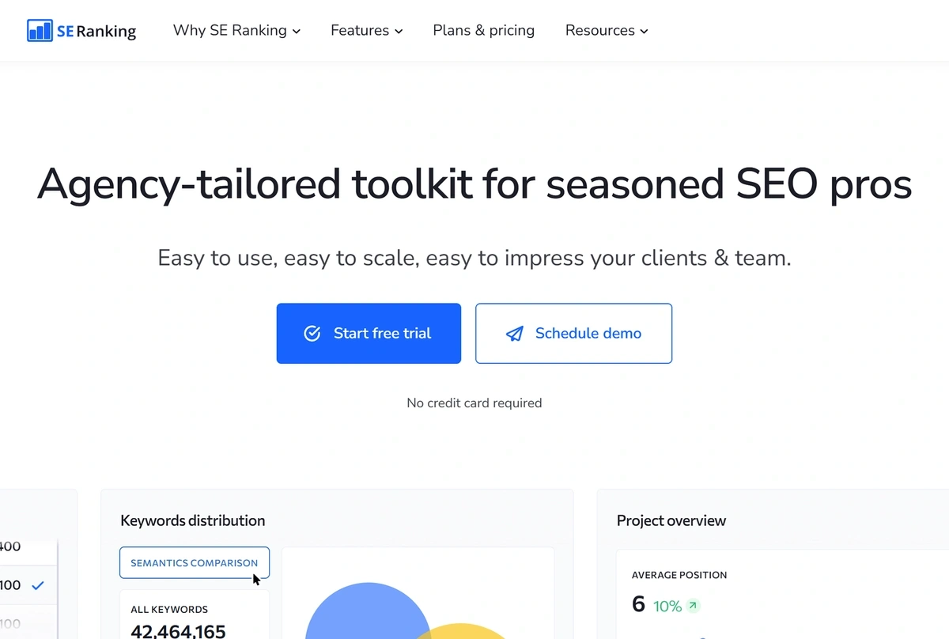Click the paper plane icon on Schedule demo button

[514, 333]
